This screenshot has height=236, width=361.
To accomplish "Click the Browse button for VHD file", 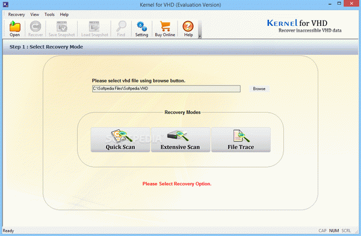I will [x=259, y=88].
